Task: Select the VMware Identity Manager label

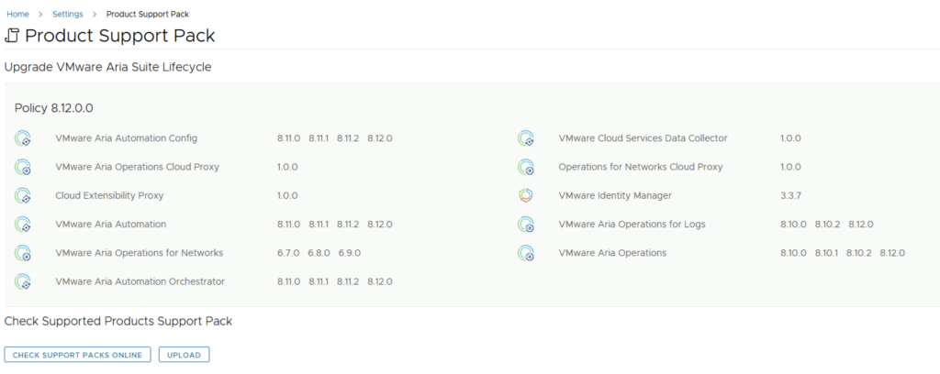Action: [615, 195]
